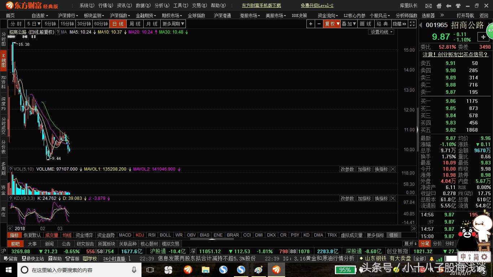Click 免费升级Level-2 link

pyautogui.click(x=317, y=6)
